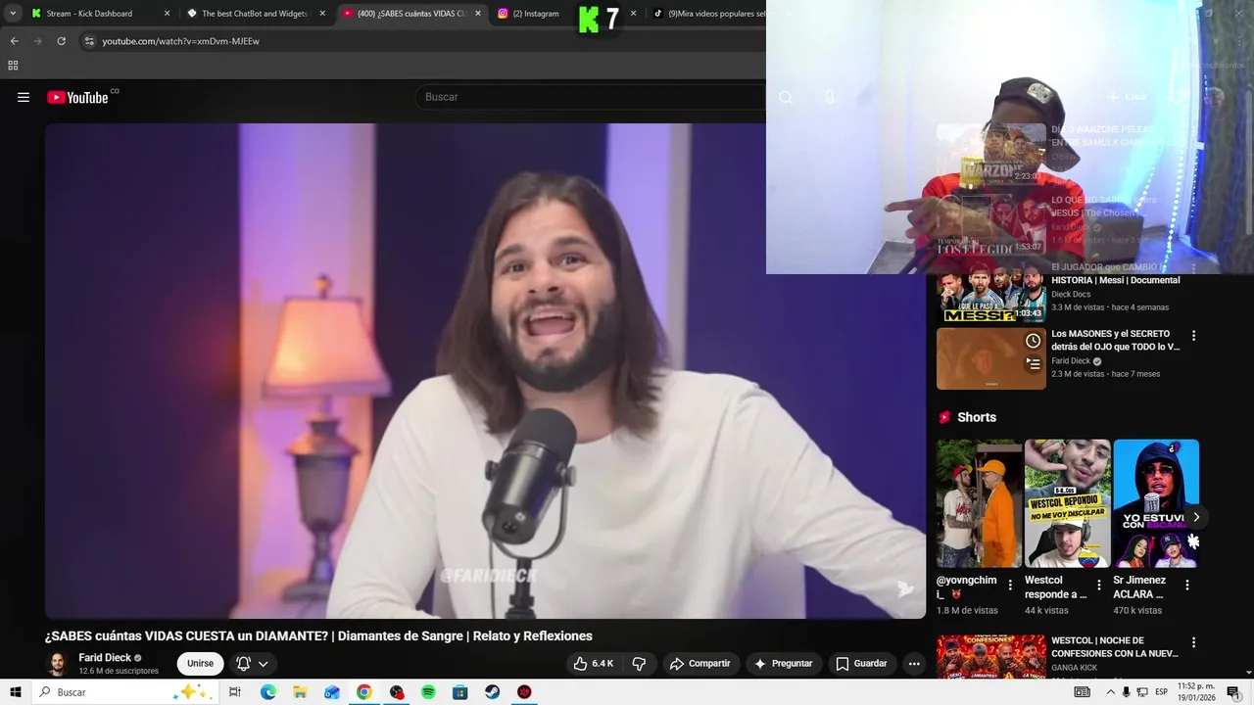Screen dimensions: 1254x705
Task: Close the Instagram tab
Action: tap(634, 14)
